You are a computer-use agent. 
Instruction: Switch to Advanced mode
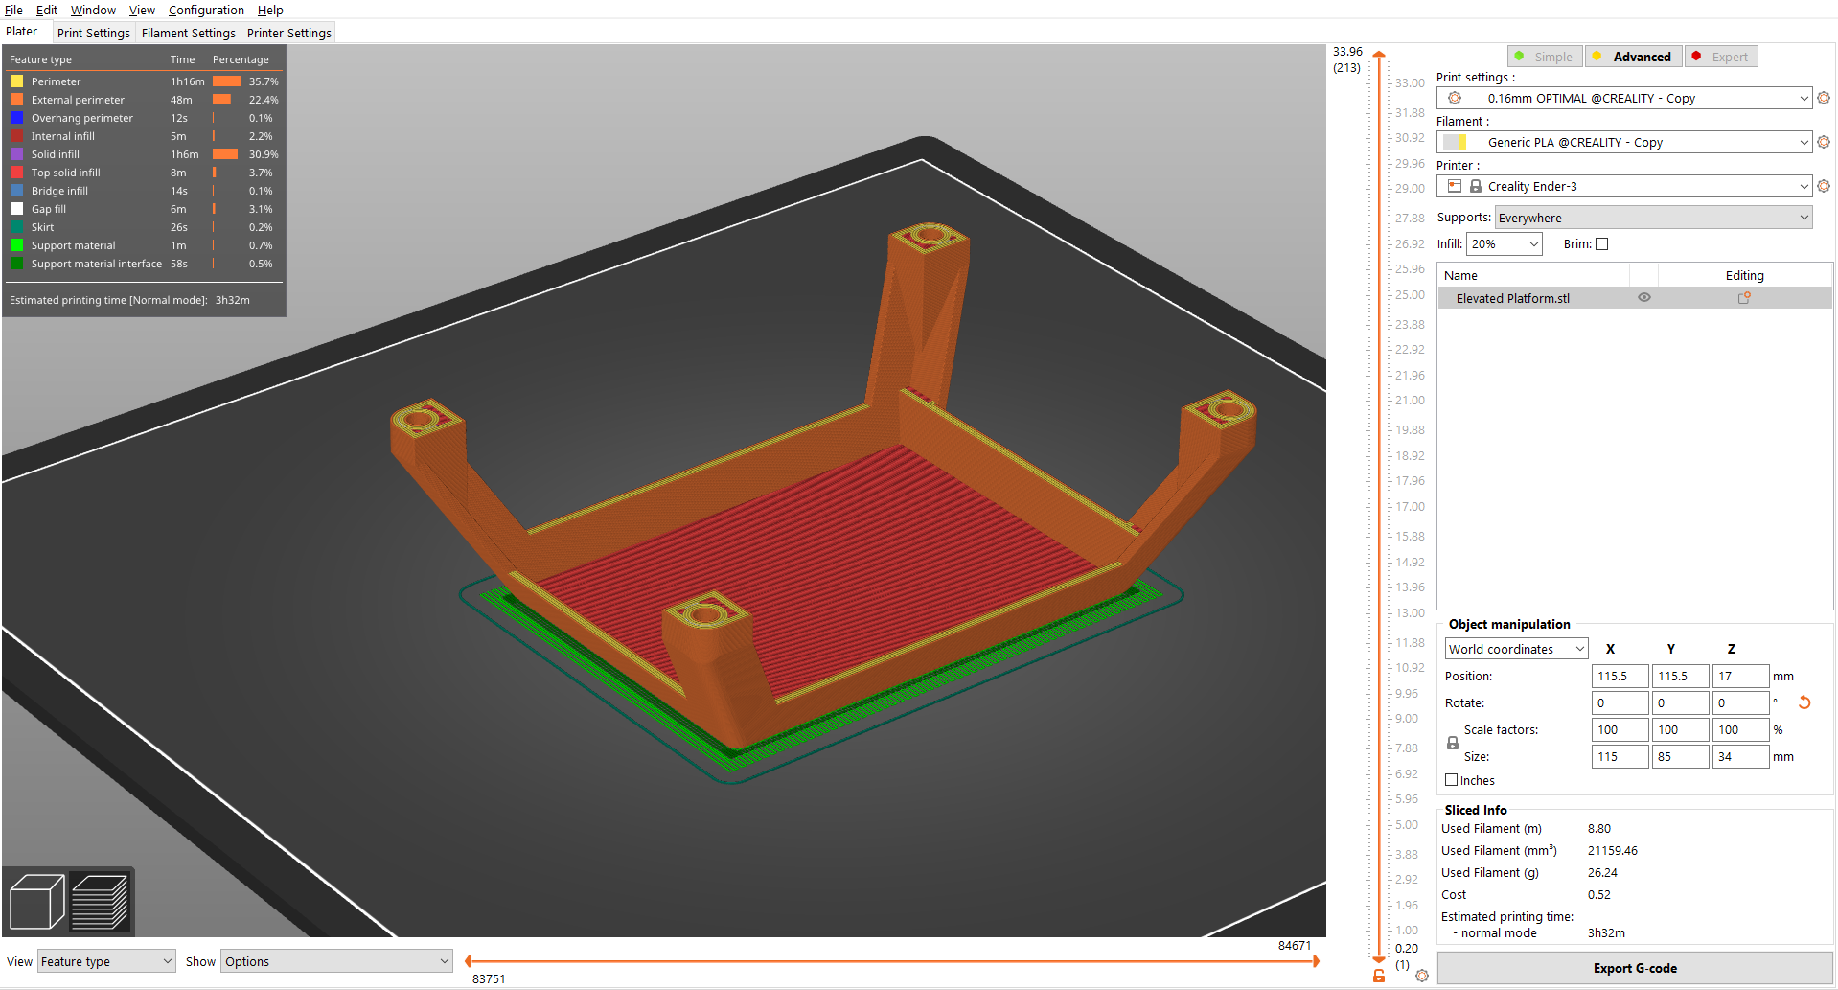[x=1633, y=57]
